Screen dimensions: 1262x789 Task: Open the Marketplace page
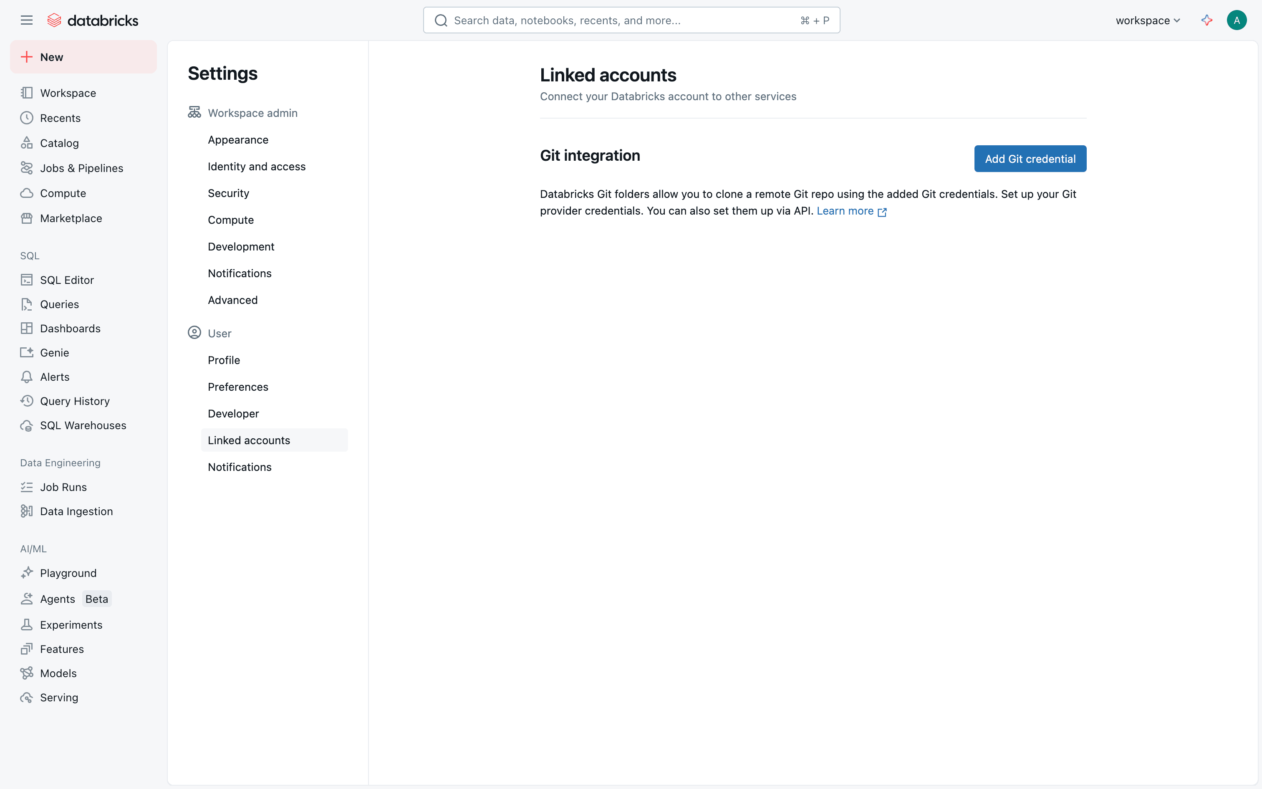[x=71, y=218]
